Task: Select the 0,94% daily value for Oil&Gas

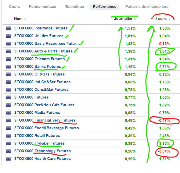Action: (130, 74)
